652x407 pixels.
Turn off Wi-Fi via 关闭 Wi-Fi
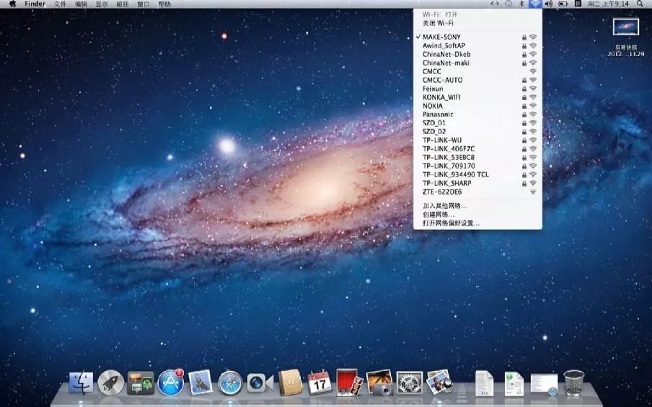pyautogui.click(x=439, y=23)
